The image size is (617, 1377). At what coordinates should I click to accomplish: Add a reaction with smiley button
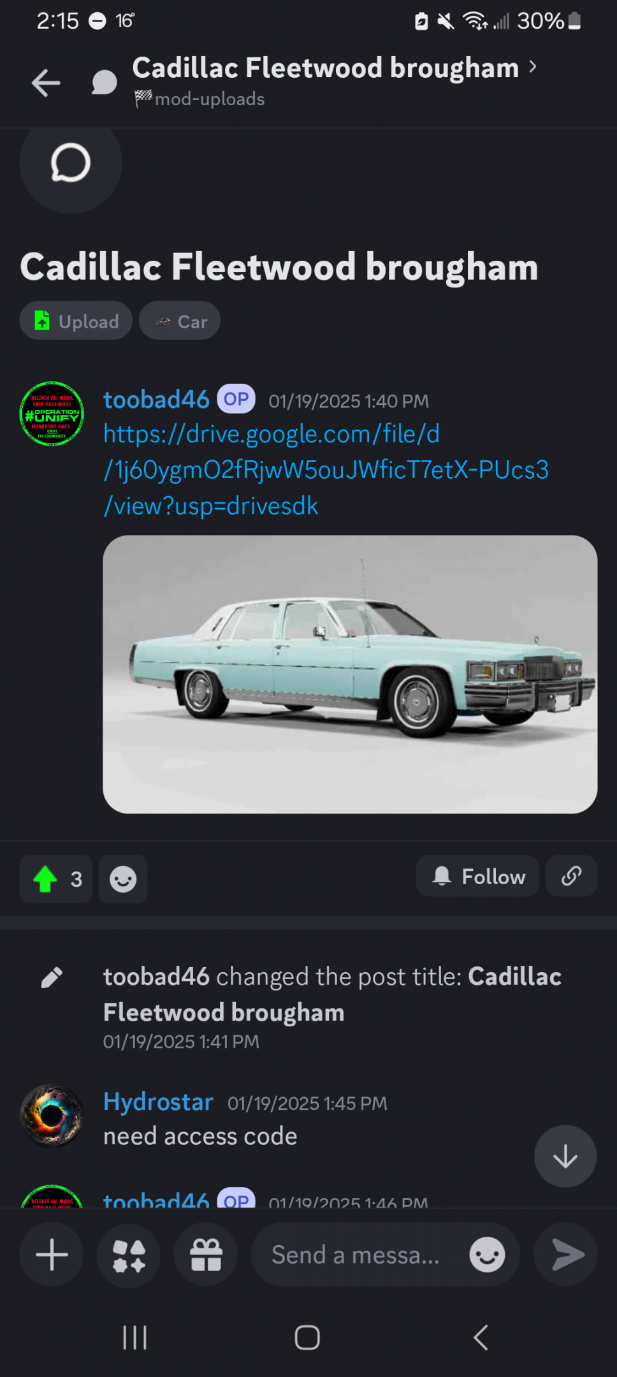point(123,879)
